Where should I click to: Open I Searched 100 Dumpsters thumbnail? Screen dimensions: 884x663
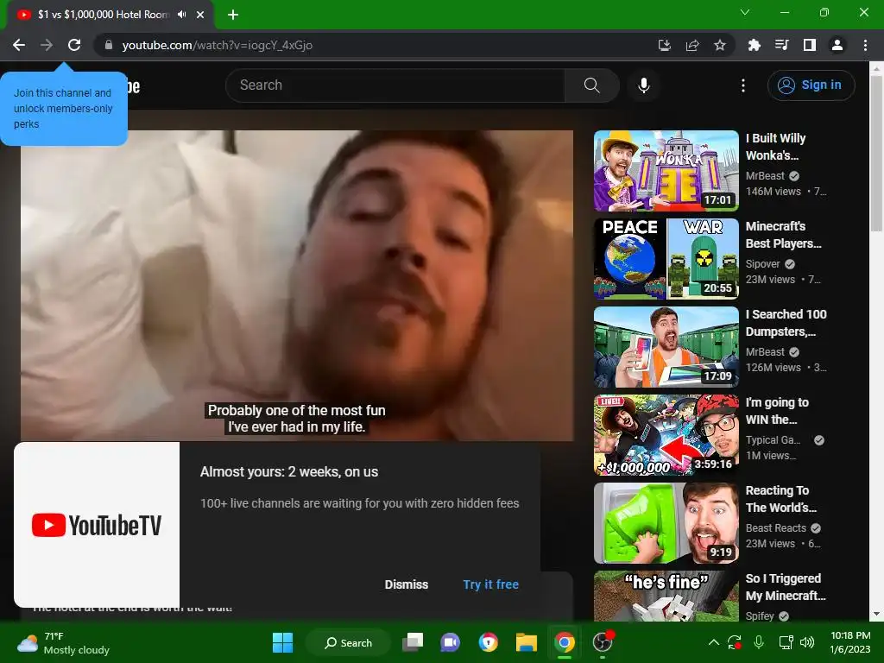(x=666, y=347)
